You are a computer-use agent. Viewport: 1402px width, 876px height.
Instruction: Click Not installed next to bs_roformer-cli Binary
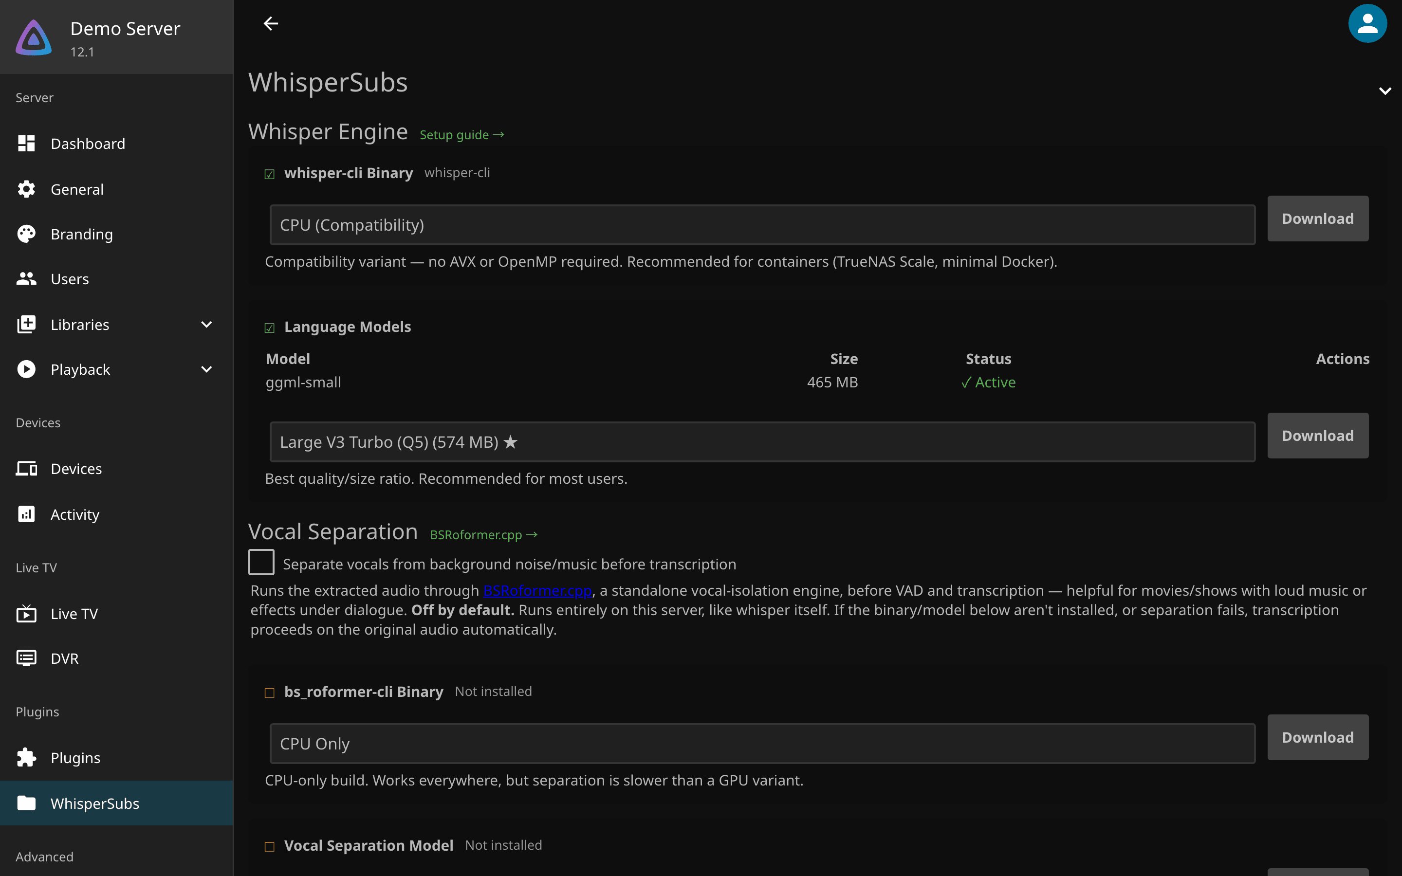pyautogui.click(x=493, y=691)
